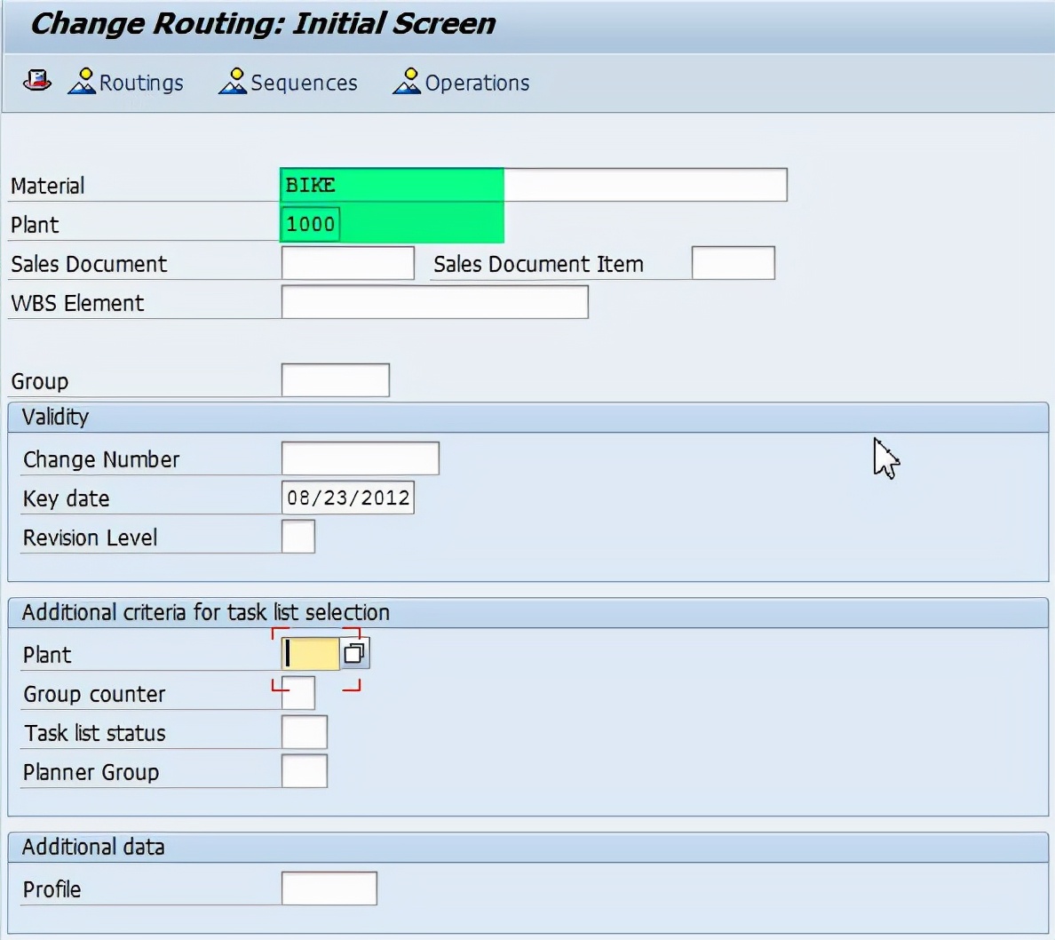Screen dimensions: 1055x940
Task: Open the Operations overview
Action: pyautogui.click(x=461, y=83)
